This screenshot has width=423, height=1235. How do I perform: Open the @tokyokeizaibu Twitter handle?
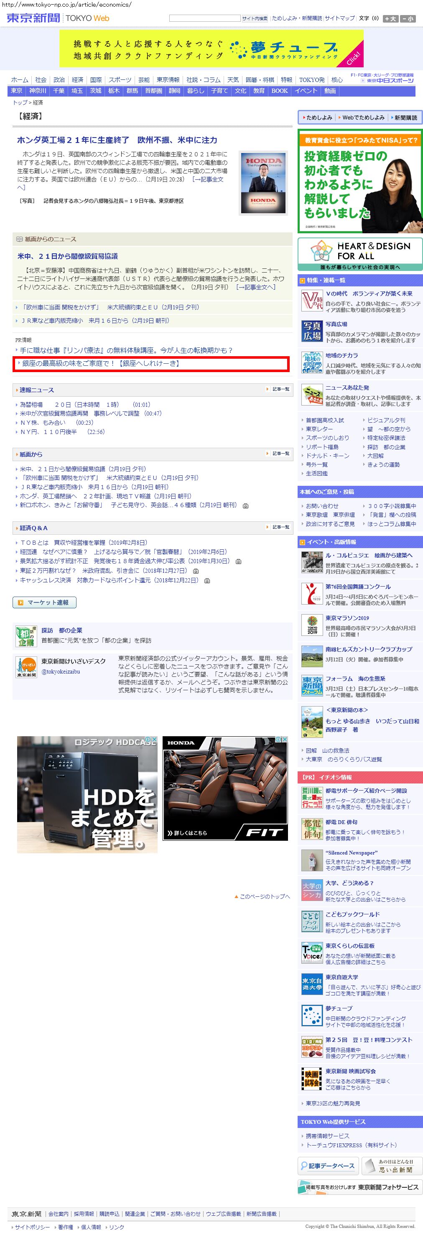pyautogui.click(x=60, y=672)
